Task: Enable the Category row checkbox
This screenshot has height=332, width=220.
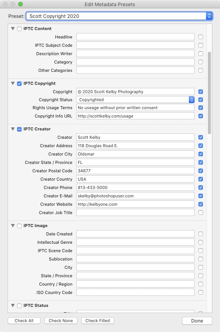Action: point(201,62)
